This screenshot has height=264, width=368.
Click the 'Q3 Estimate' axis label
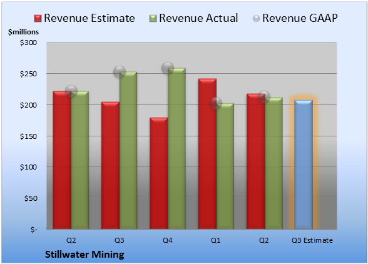click(x=312, y=240)
